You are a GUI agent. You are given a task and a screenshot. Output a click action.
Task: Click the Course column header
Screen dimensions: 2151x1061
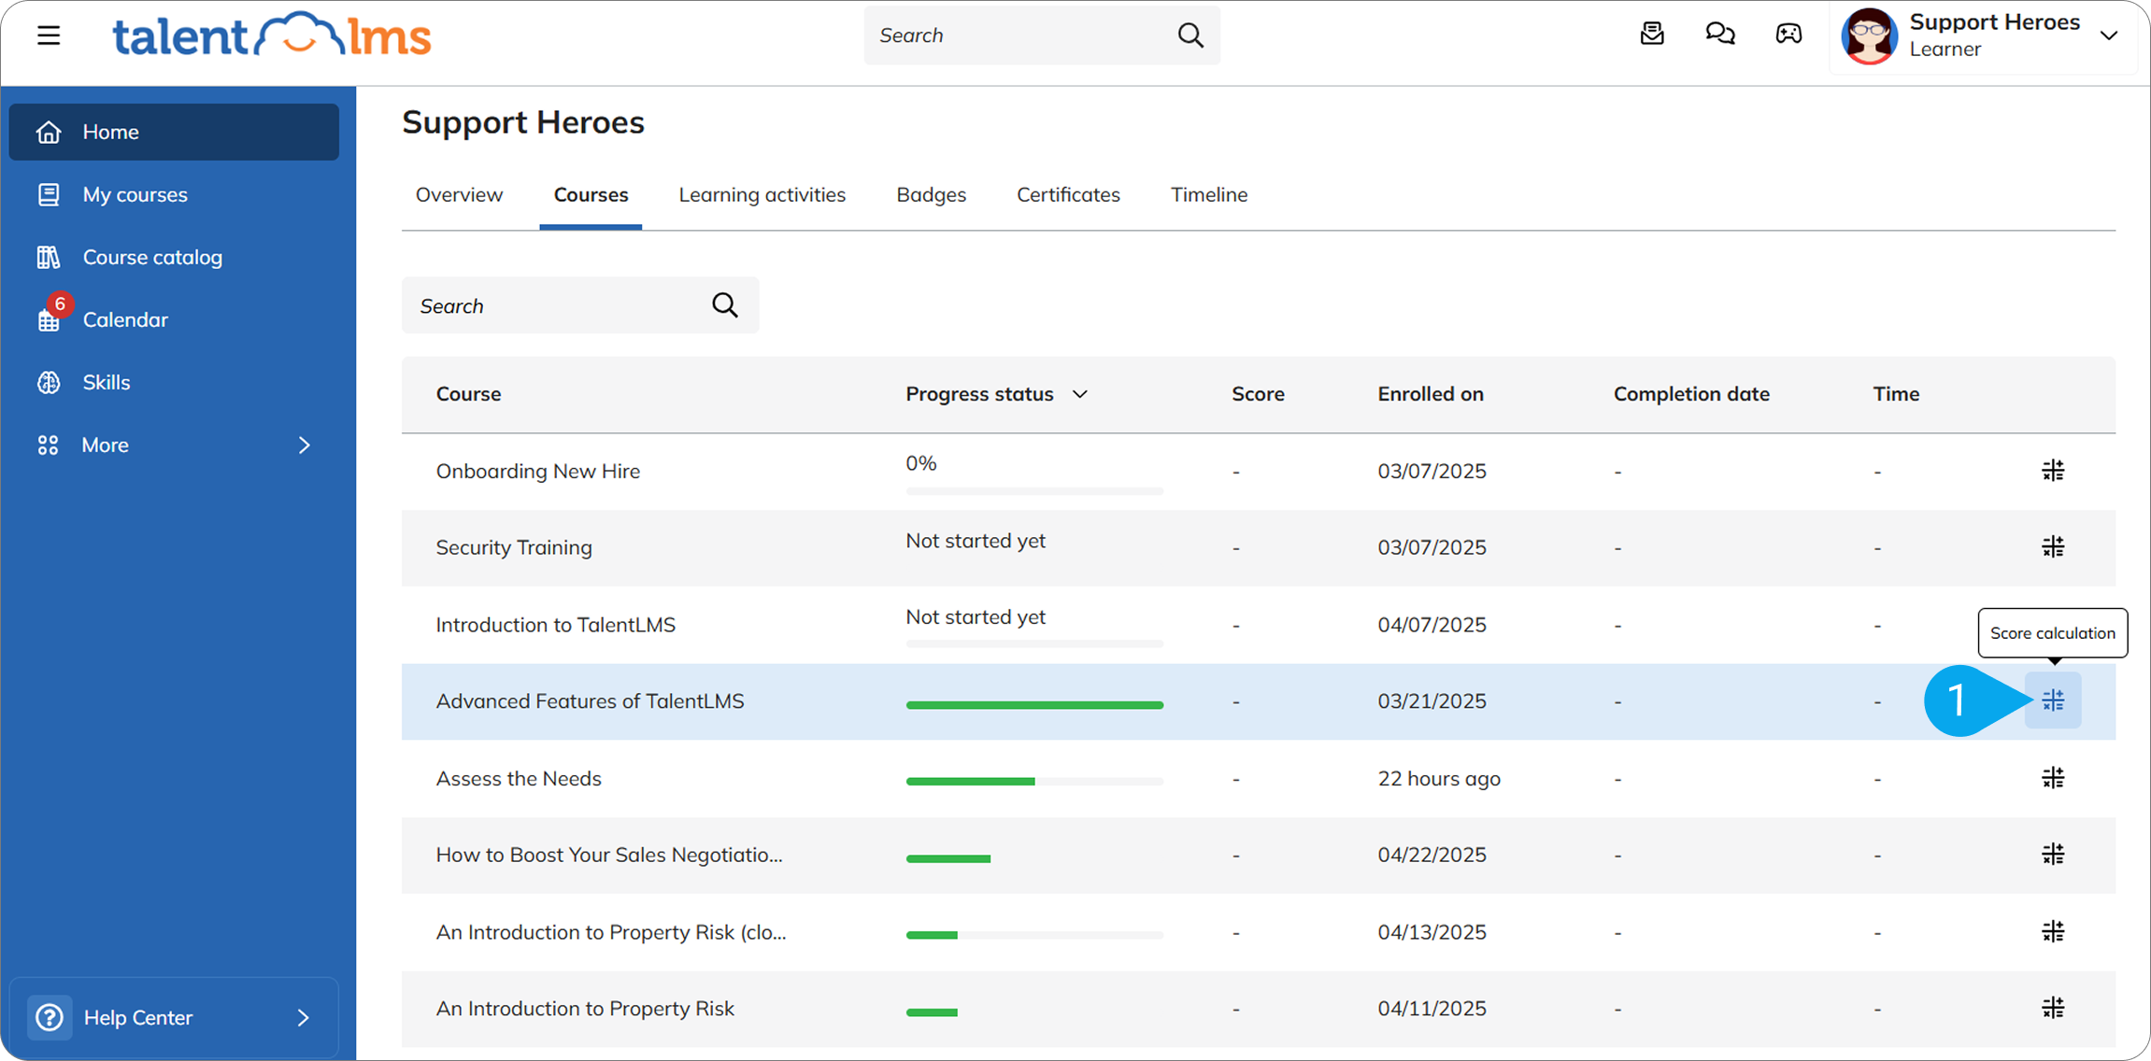tap(468, 394)
